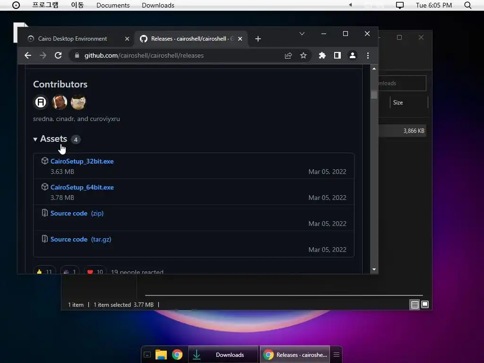Image resolution: width=484 pixels, height=363 pixels.
Task: Toggle the Chrome side panel
Action: [x=337, y=56]
